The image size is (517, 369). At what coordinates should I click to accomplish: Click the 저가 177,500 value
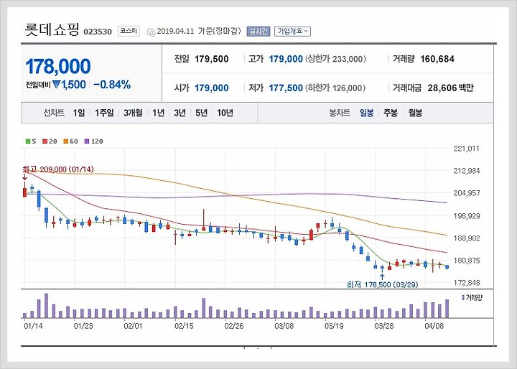(286, 88)
